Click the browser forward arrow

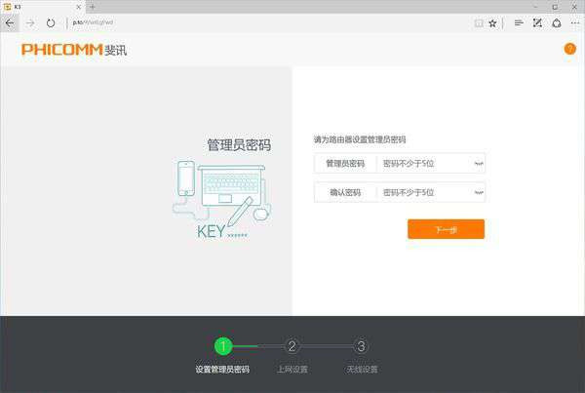click(30, 22)
